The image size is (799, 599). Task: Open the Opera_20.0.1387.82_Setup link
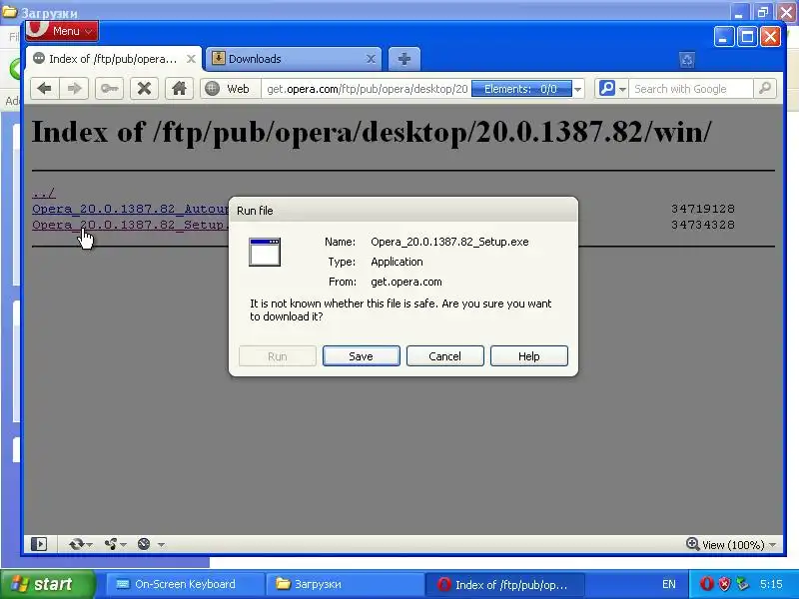pyautogui.click(x=130, y=225)
